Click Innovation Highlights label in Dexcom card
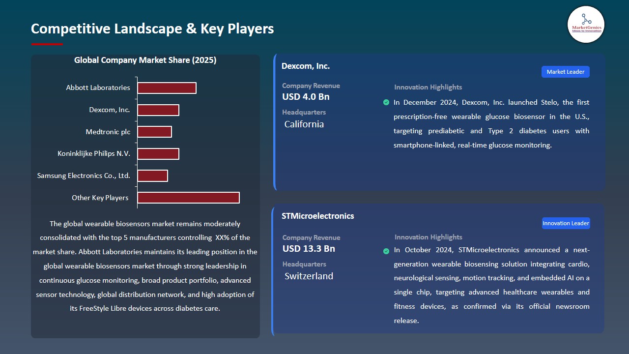The width and height of the screenshot is (629, 354). pyautogui.click(x=428, y=87)
